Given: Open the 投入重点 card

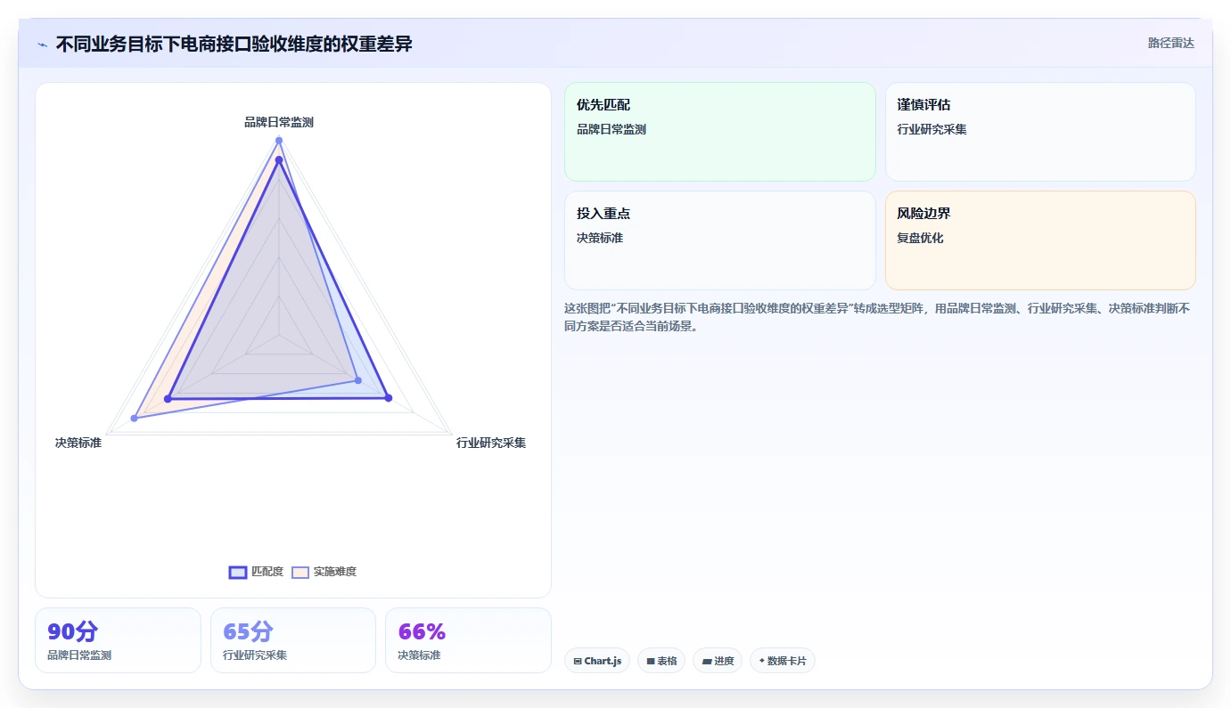Looking at the screenshot, I should (x=720, y=240).
